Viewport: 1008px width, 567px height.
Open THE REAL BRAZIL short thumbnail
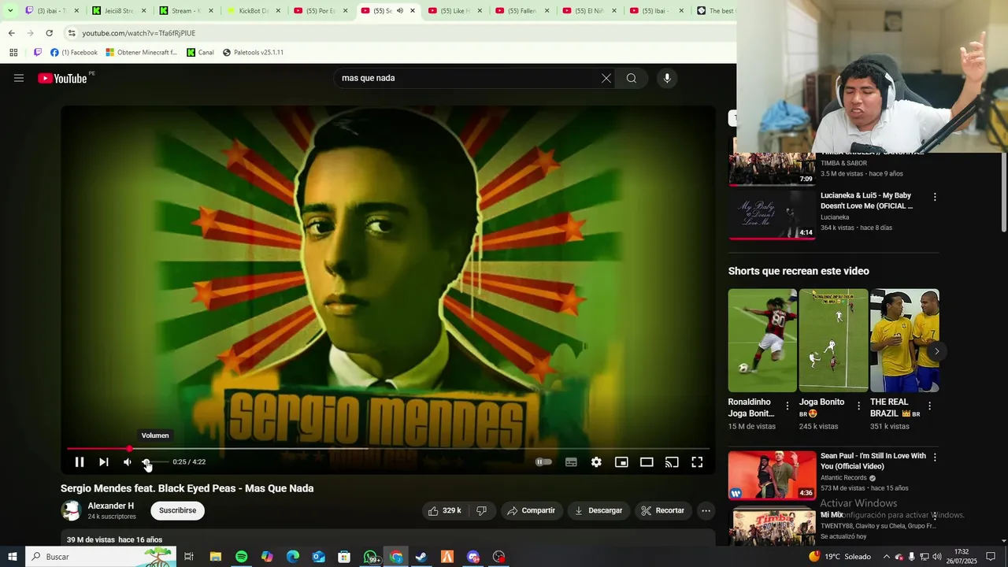[x=904, y=340]
